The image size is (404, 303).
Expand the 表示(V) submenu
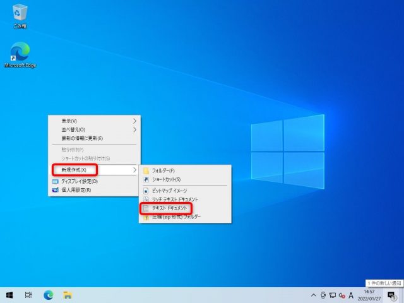95,121
